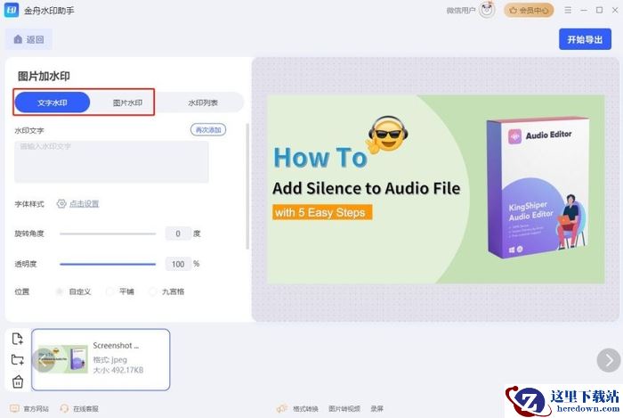The image size is (623, 418).
Task: Click the 再次添加 button
Action: pos(208,129)
